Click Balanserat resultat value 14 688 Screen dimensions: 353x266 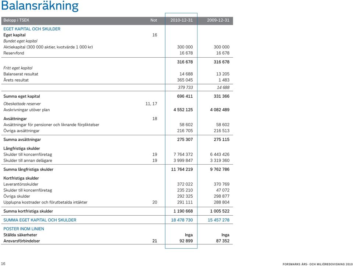coord(186,74)
